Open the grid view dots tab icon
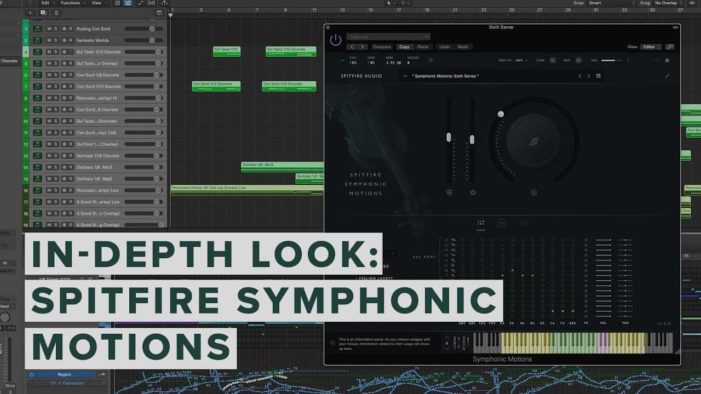Screen dimensions: 701x394 click(481, 223)
